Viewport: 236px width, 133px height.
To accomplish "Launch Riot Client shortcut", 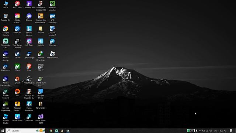I will (x=17, y=5).
